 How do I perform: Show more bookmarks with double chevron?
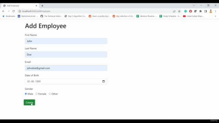pyautogui.click(x=215, y=16)
